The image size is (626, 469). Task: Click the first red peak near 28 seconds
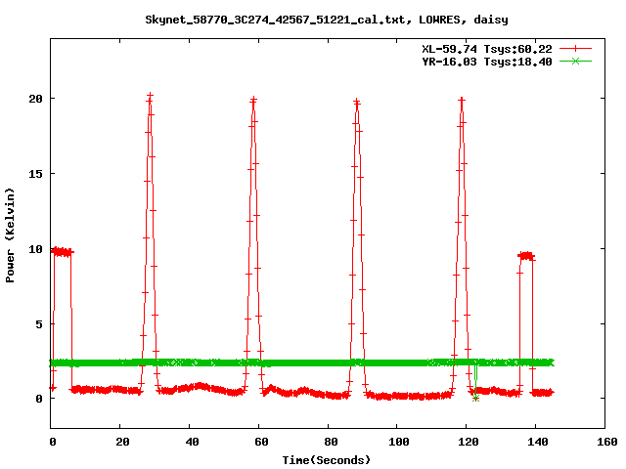click(150, 97)
